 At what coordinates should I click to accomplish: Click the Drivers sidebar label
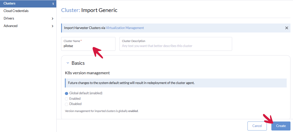tap(9, 18)
